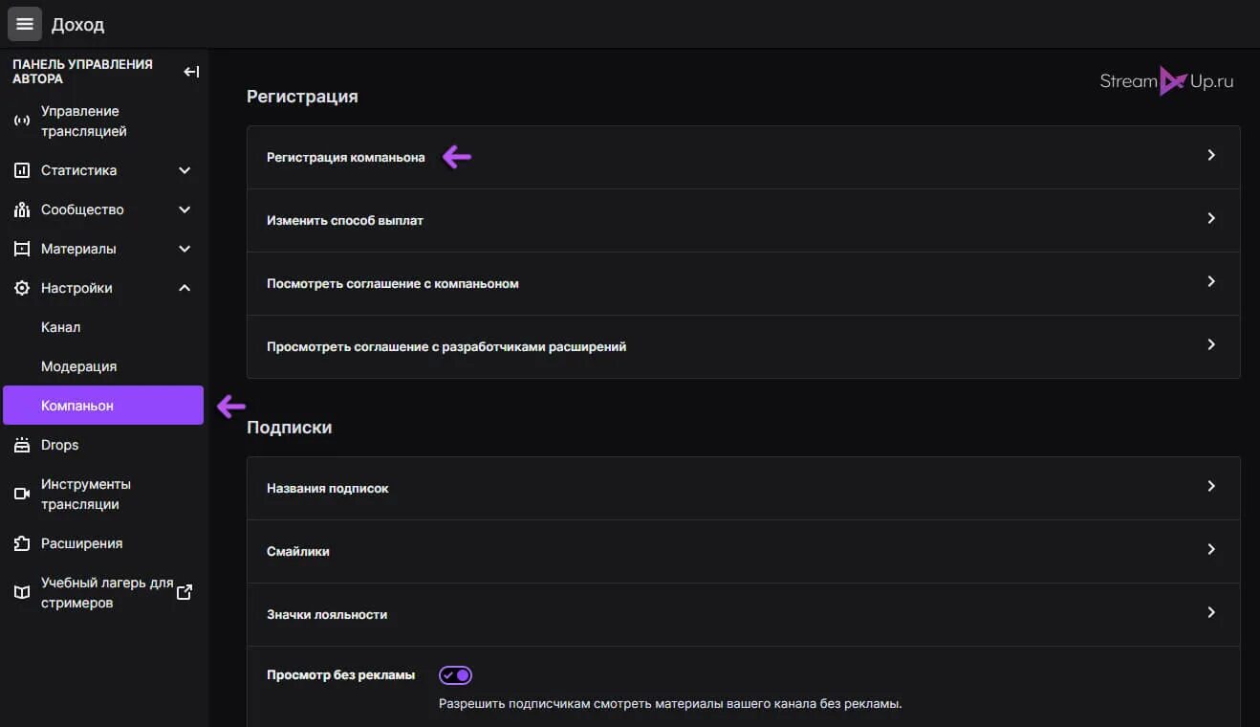Click the Статистика chart icon
This screenshot has height=727, width=1260.
tap(22, 170)
